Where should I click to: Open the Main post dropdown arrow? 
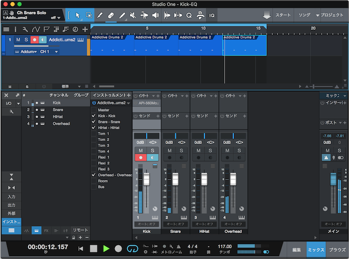340,123
